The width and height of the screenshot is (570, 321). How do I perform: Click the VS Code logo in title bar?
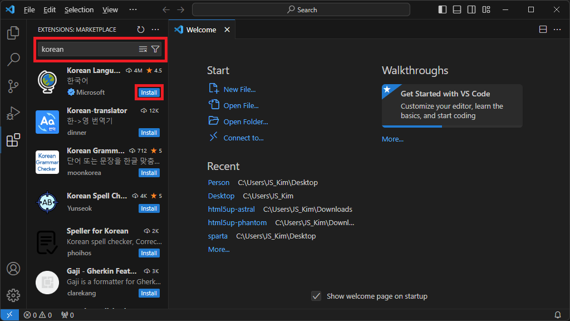[10, 9]
